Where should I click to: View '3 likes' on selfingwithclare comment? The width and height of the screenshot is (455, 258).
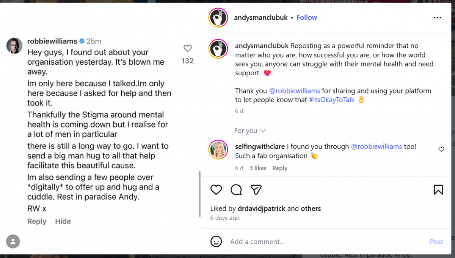click(x=258, y=168)
